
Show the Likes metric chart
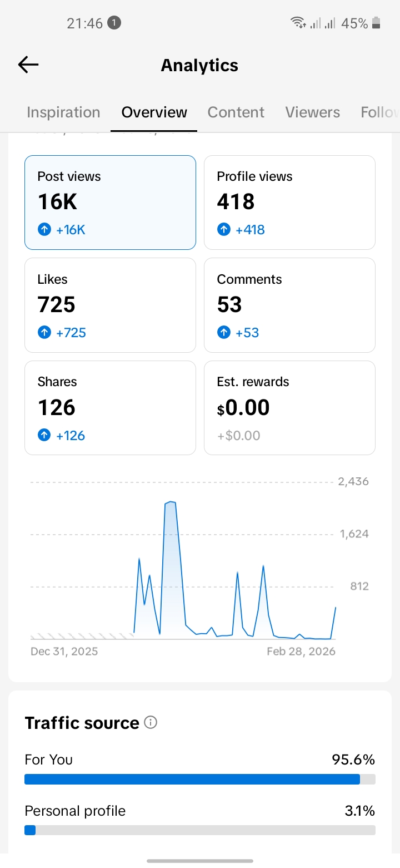pyautogui.click(x=110, y=305)
